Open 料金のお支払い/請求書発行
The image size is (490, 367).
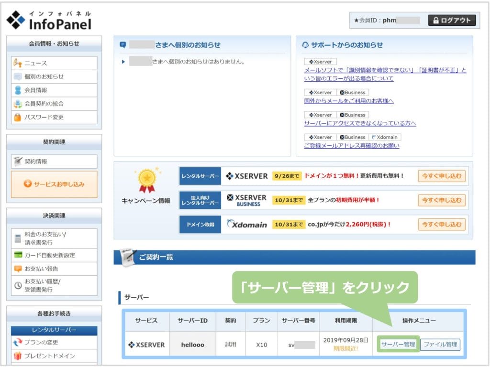tap(54, 238)
